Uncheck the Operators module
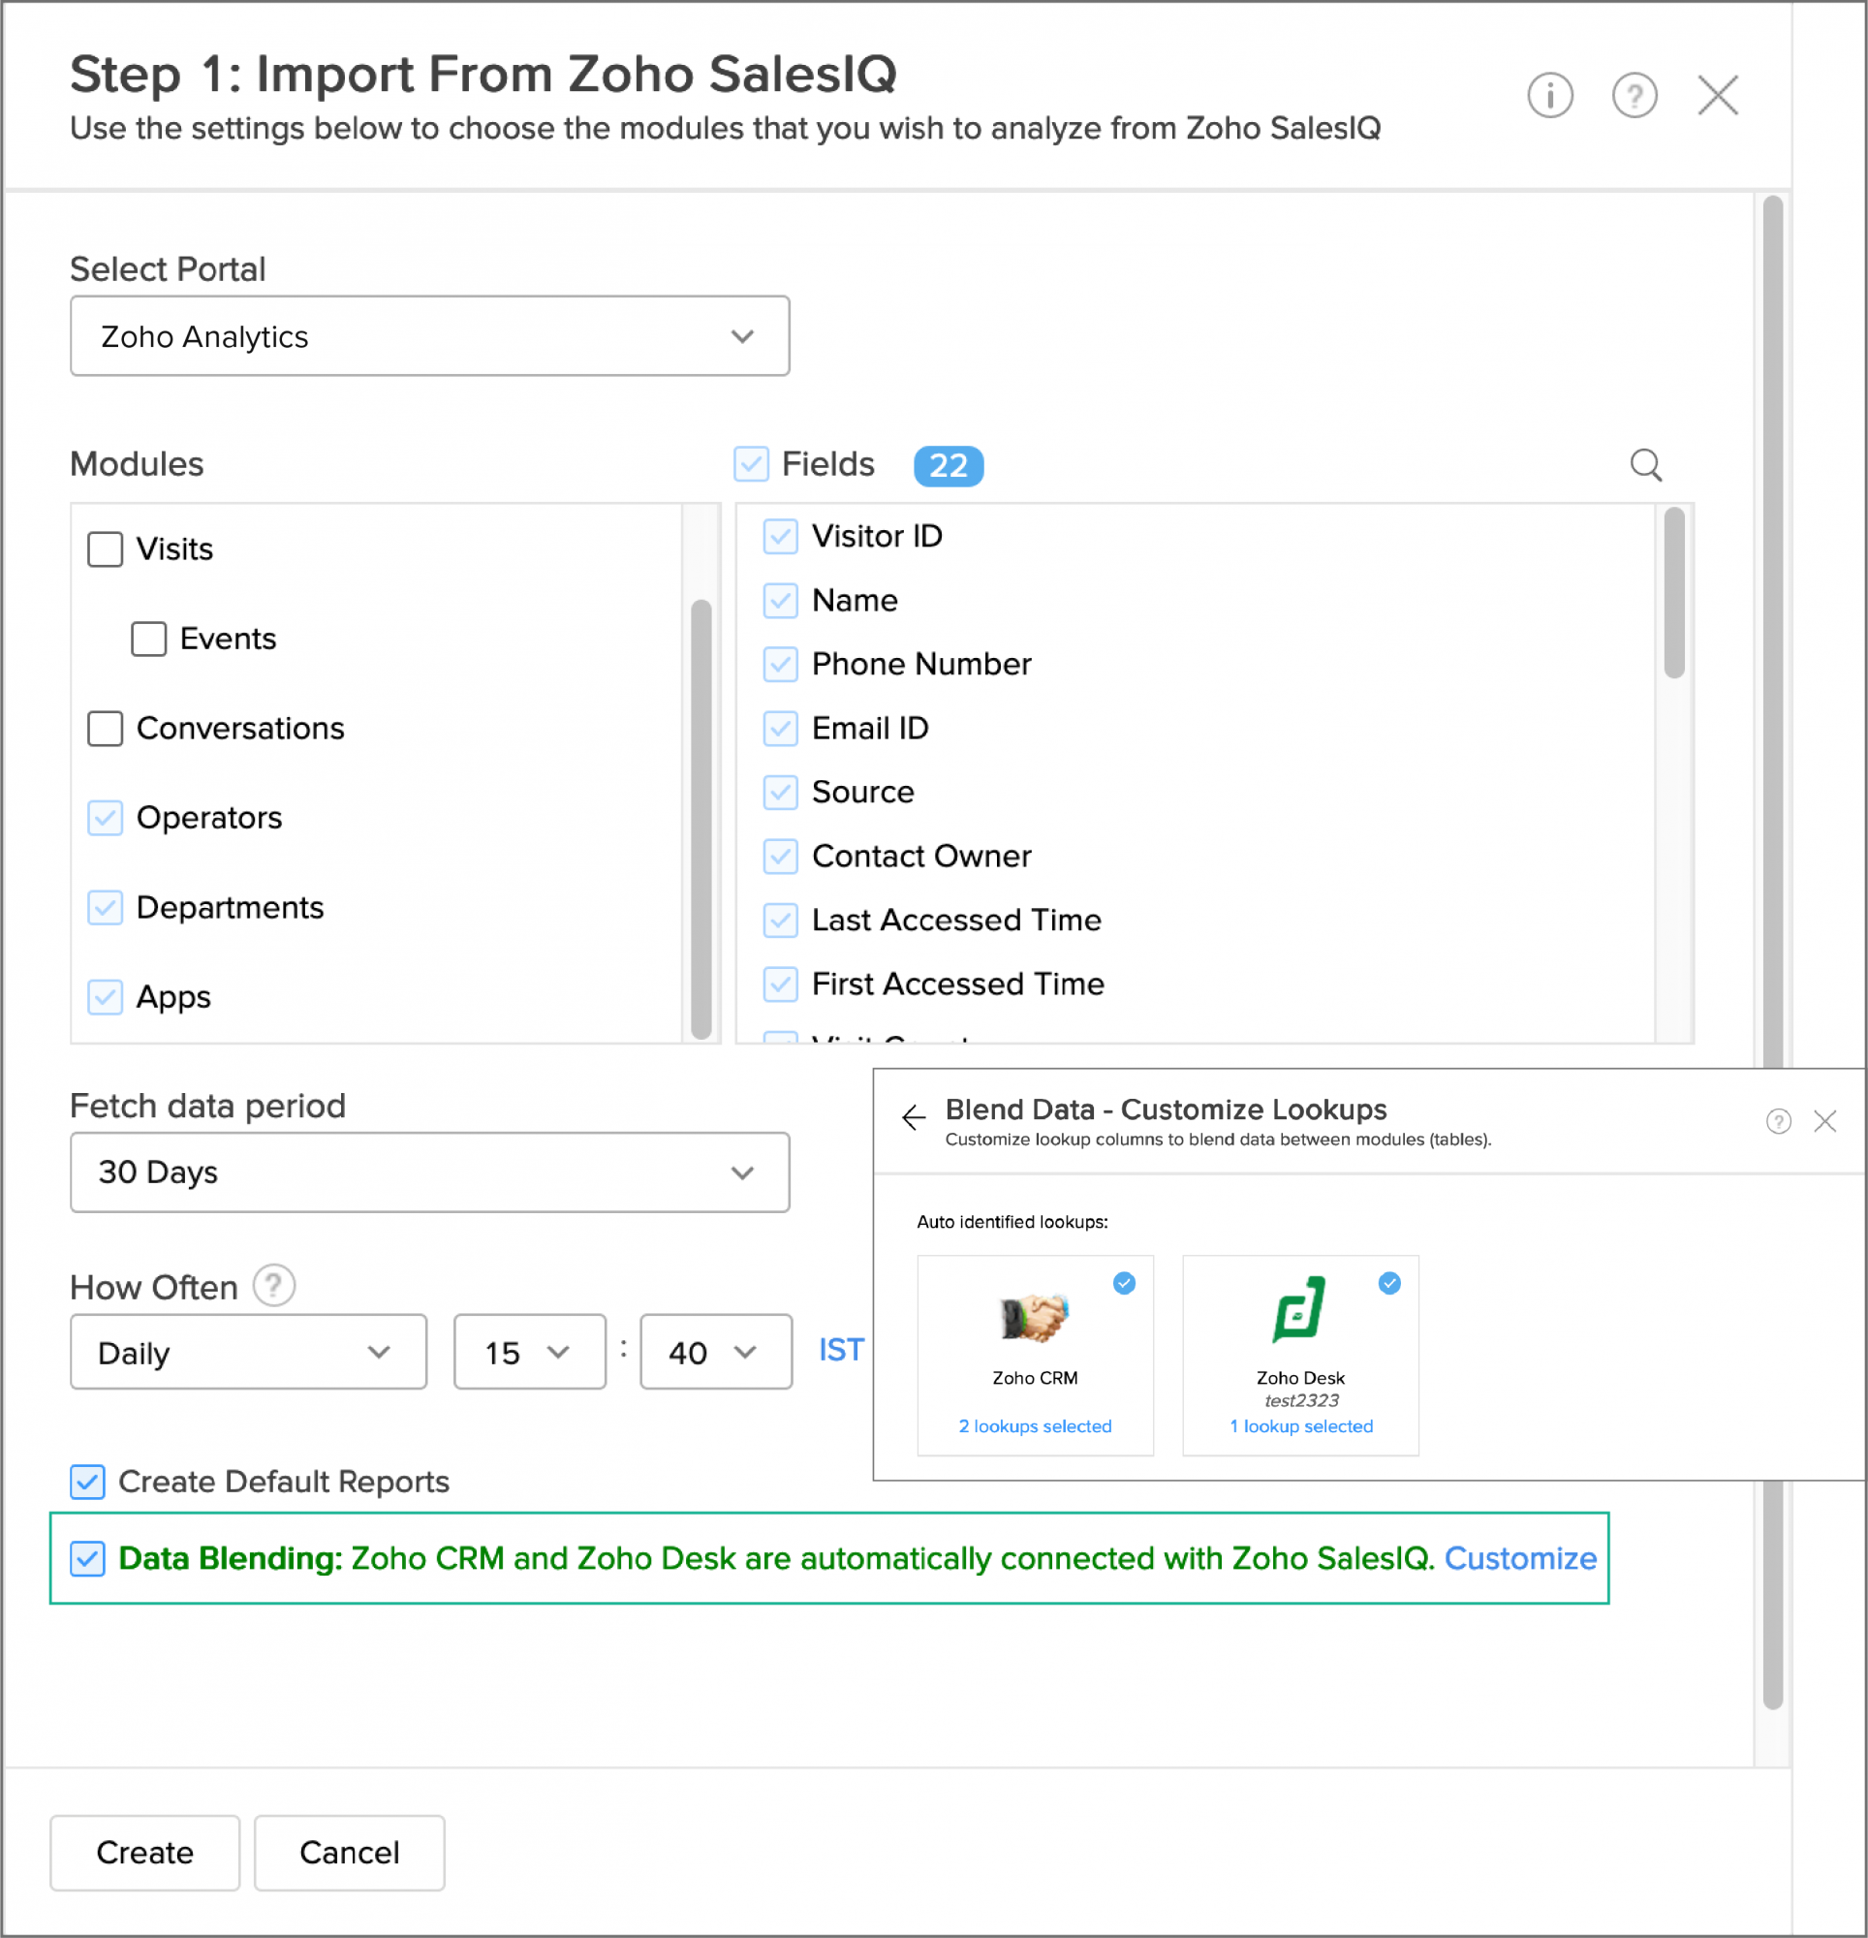The width and height of the screenshot is (1868, 1938). 105,818
